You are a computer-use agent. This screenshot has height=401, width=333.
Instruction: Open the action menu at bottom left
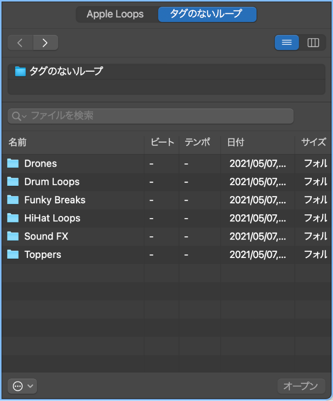point(17,386)
